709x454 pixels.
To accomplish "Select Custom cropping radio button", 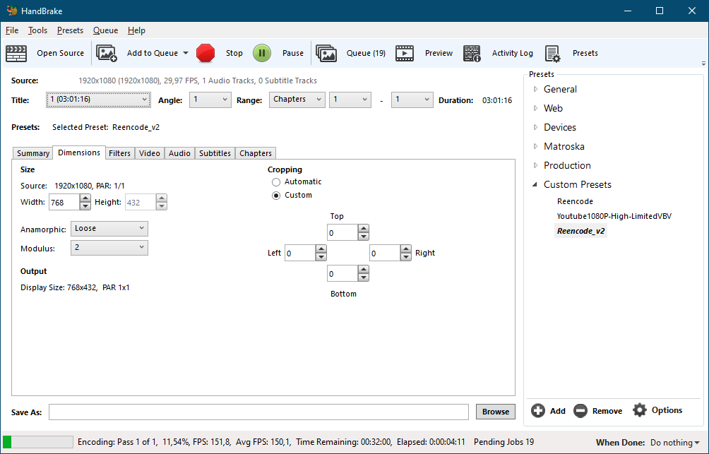I will coord(276,196).
